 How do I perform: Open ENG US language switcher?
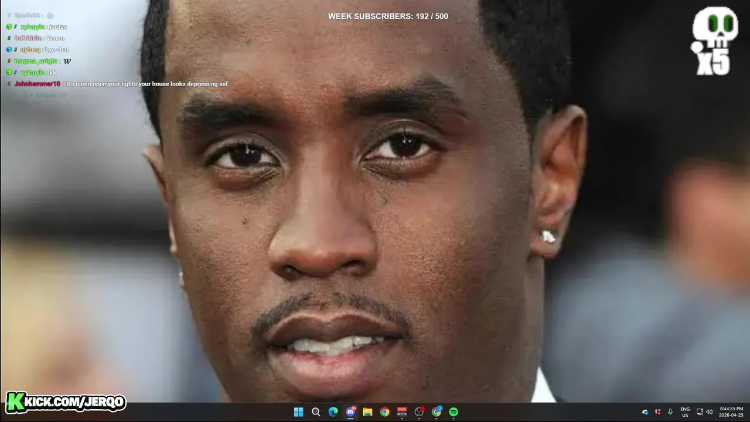point(685,412)
